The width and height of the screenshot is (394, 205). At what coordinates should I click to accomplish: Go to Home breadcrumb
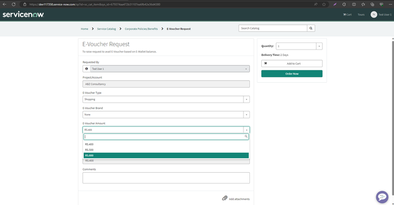84,29
